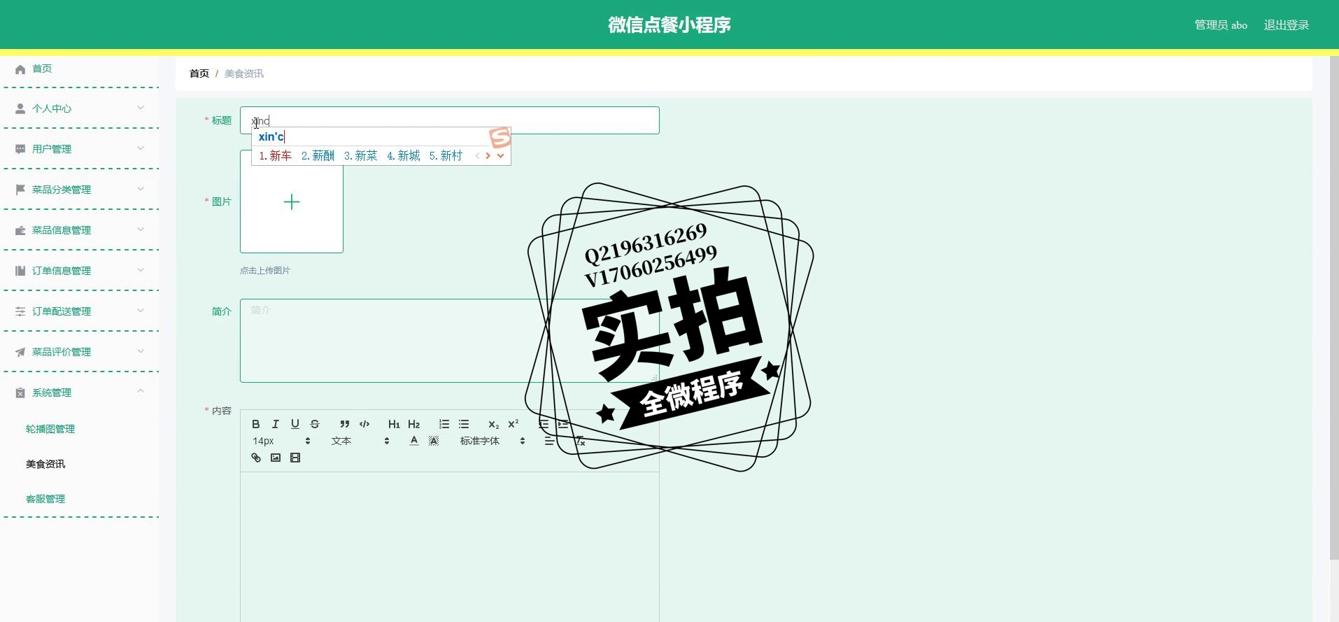Apply subscript formatting
Viewport: 1339px width, 622px height.
click(493, 424)
